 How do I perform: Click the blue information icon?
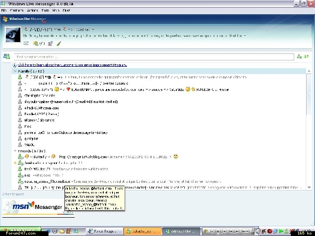pyautogui.click(x=15, y=65)
